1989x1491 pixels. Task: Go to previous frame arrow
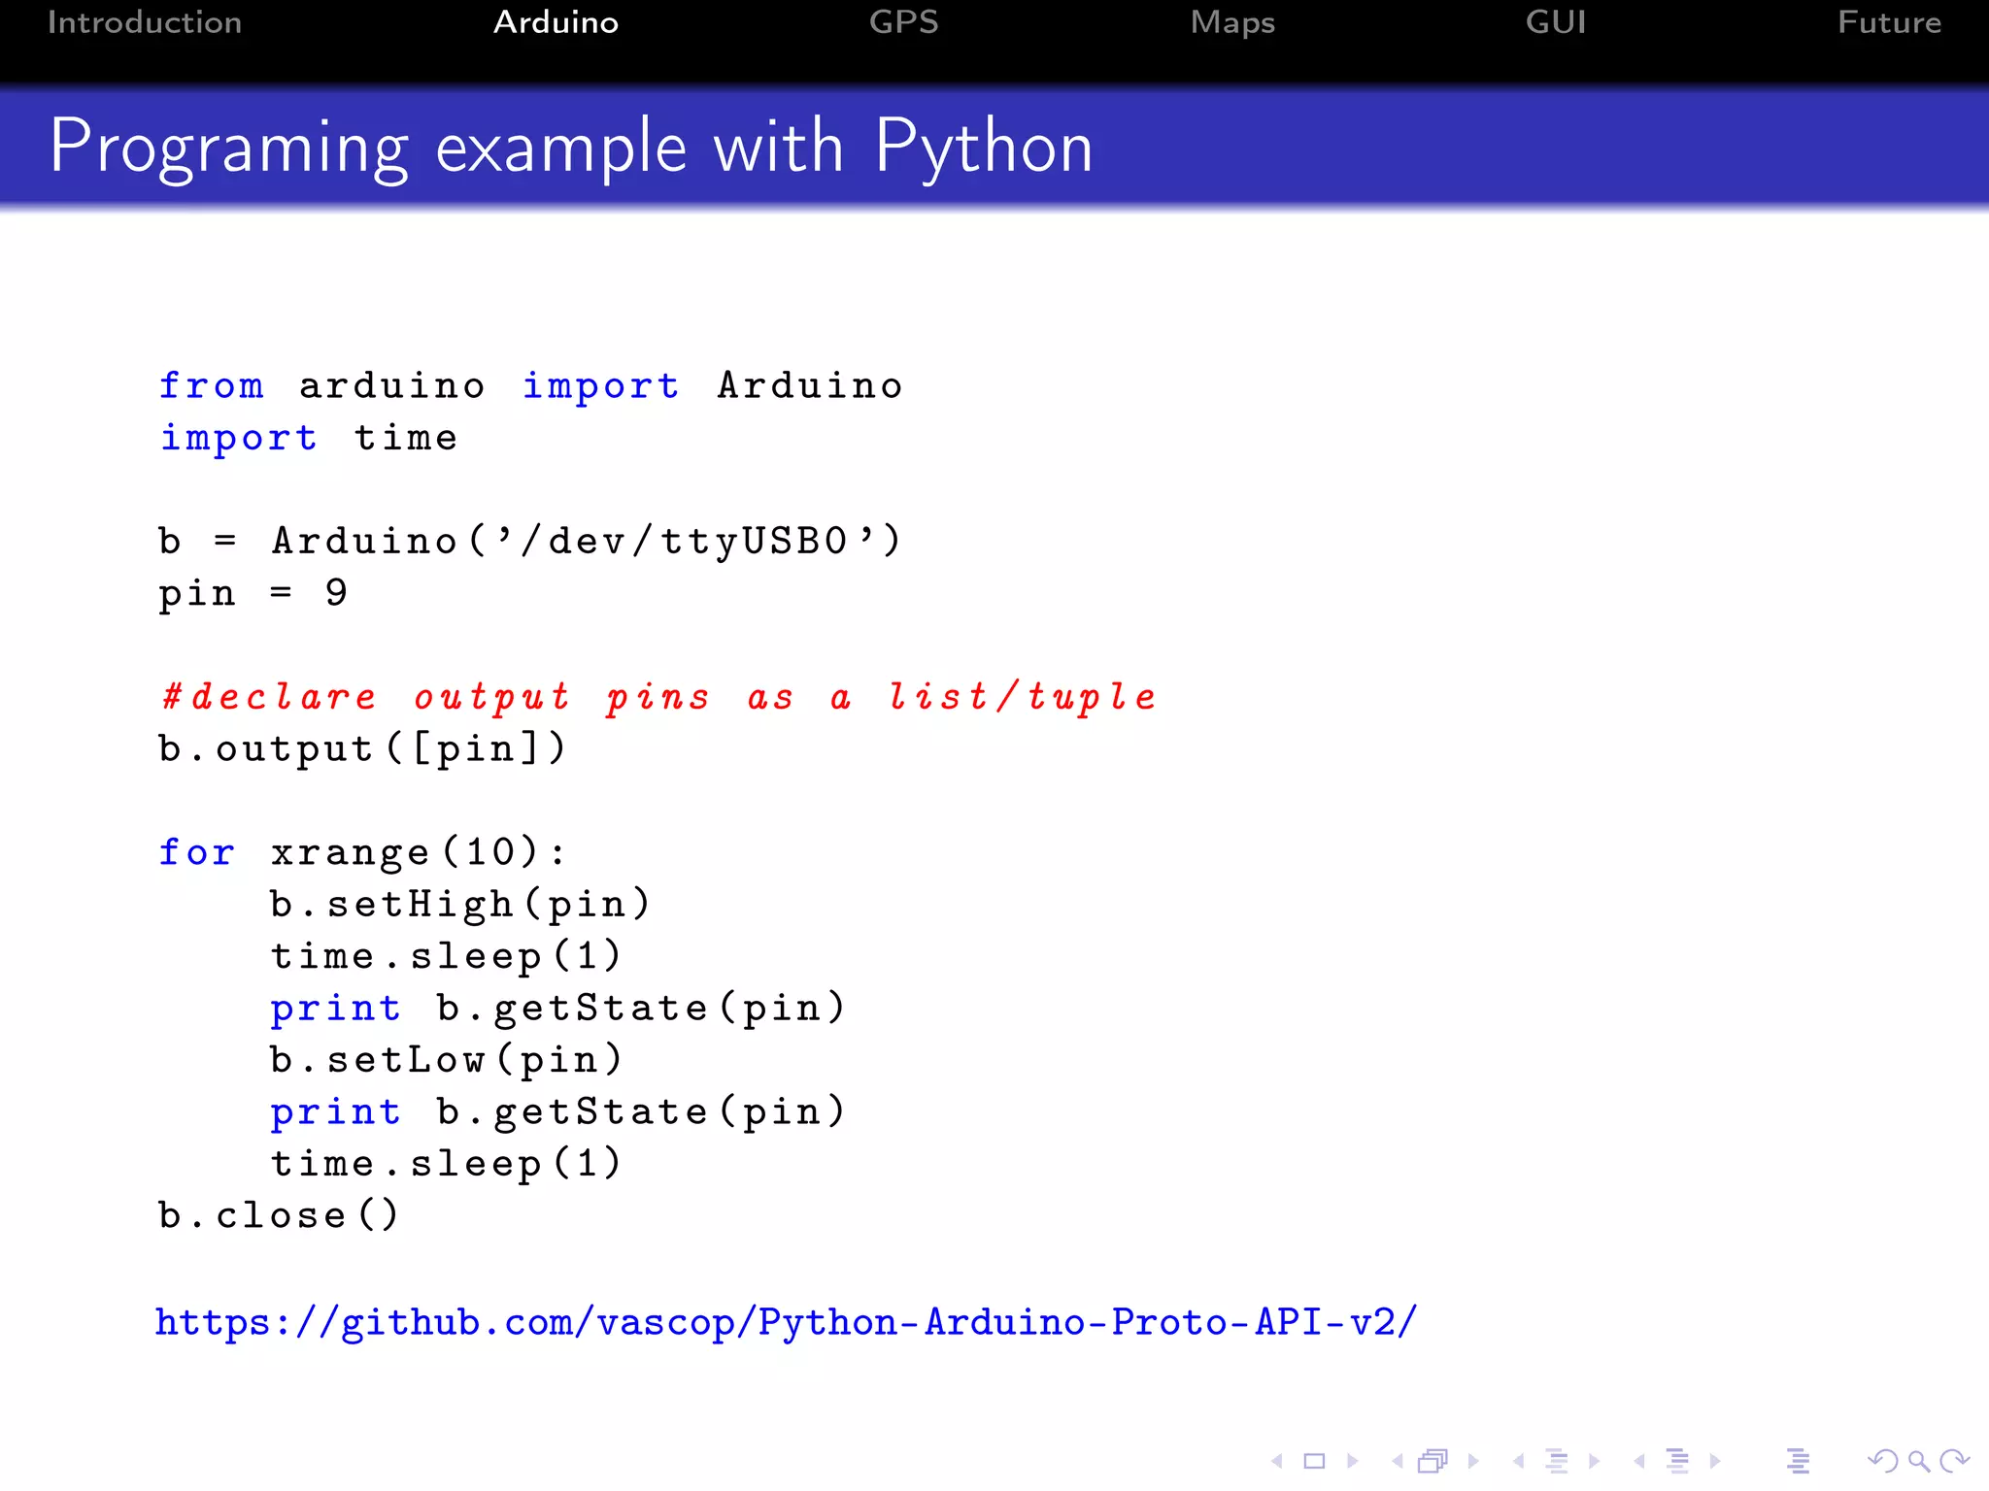(1398, 1461)
